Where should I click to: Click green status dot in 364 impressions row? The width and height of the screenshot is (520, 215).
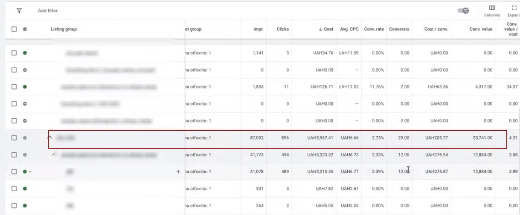(25, 206)
